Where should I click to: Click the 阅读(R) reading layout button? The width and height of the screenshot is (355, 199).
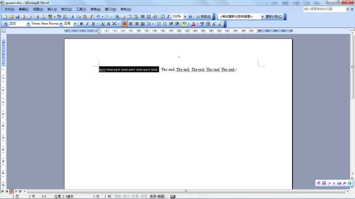pos(203,17)
